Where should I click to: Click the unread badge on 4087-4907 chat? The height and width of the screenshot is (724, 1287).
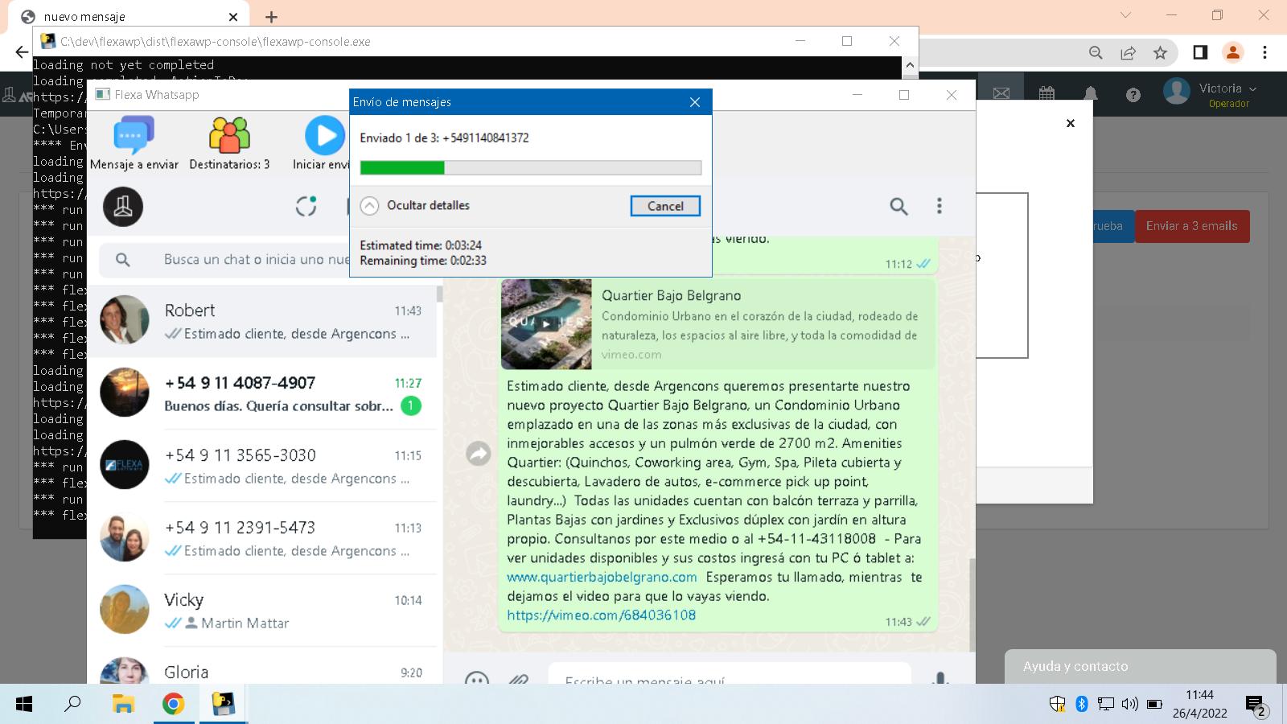(410, 405)
